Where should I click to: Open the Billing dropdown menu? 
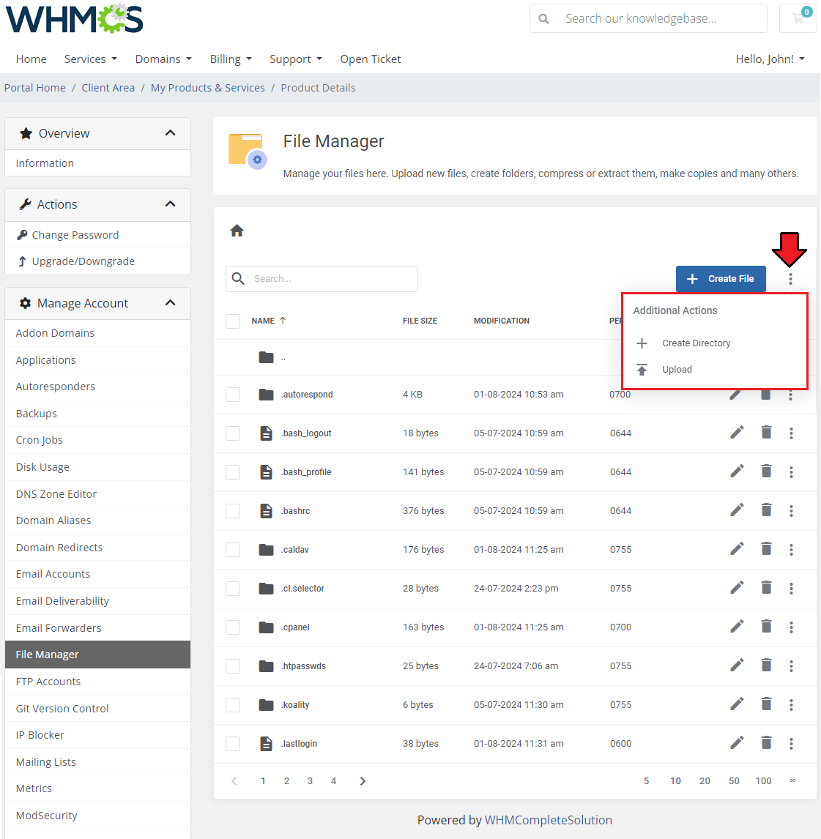231,59
